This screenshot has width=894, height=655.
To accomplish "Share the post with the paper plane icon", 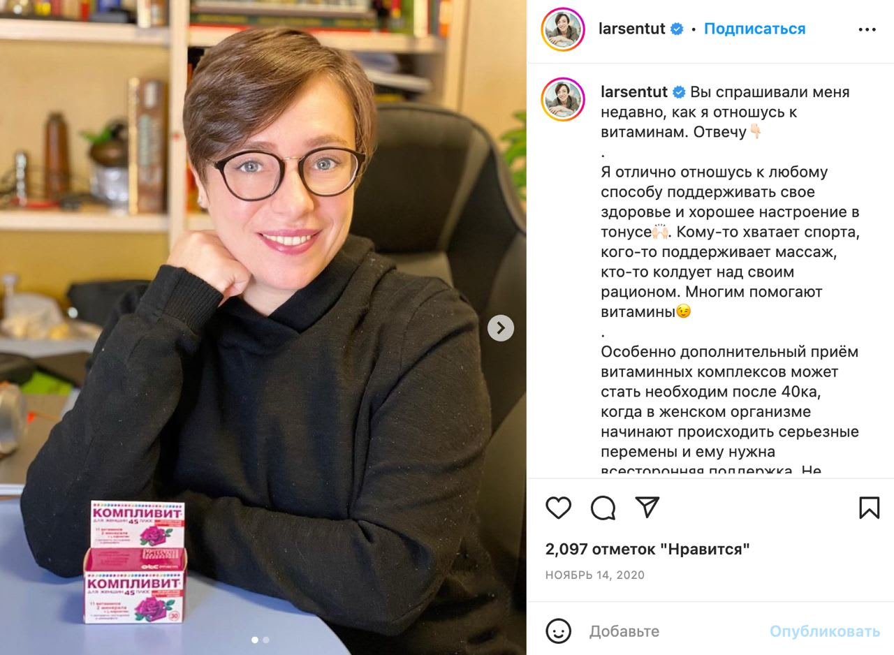I will tap(647, 508).
